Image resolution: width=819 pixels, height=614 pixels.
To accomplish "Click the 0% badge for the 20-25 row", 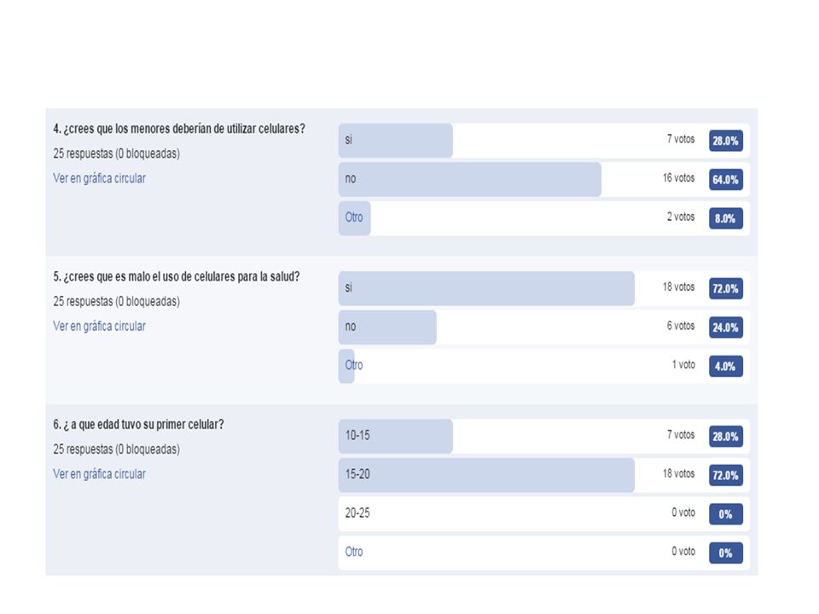I will (725, 514).
